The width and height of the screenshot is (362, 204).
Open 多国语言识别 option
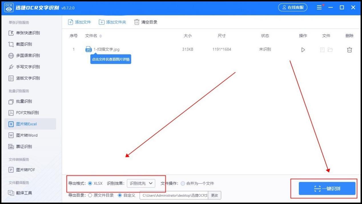[28, 55]
